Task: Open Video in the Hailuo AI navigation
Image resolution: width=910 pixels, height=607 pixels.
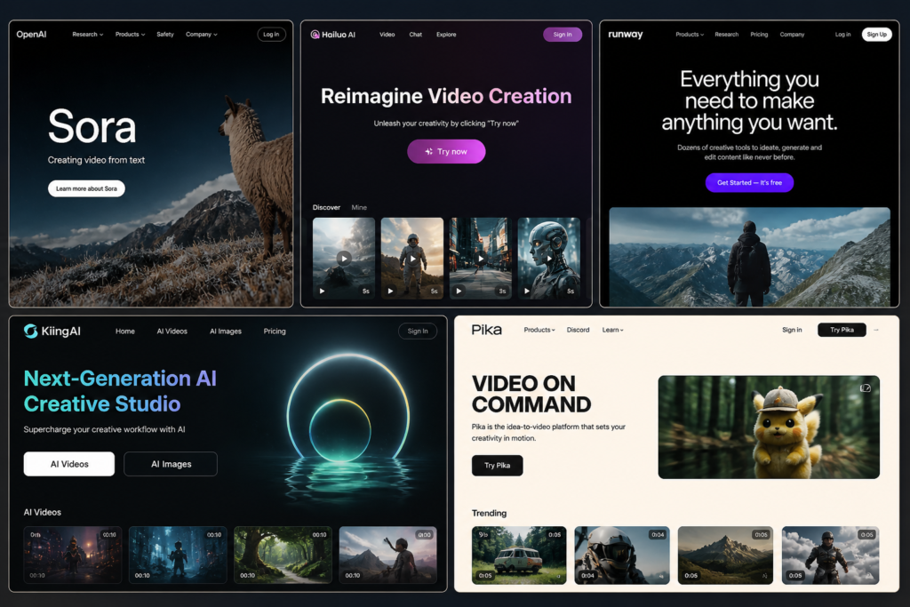Action: point(387,35)
